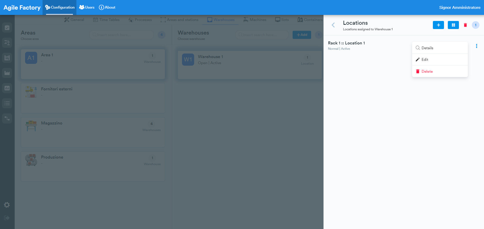
Task: Open the Users menu
Action: click(x=87, y=7)
